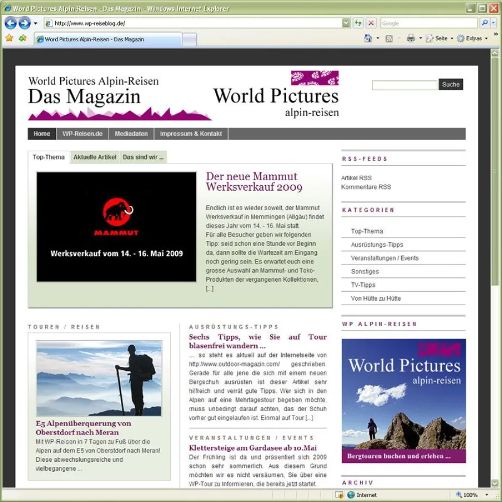Click the Add to Favorites green star icon
The height and width of the screenshot is (502, 502).
tap(21, 39)
